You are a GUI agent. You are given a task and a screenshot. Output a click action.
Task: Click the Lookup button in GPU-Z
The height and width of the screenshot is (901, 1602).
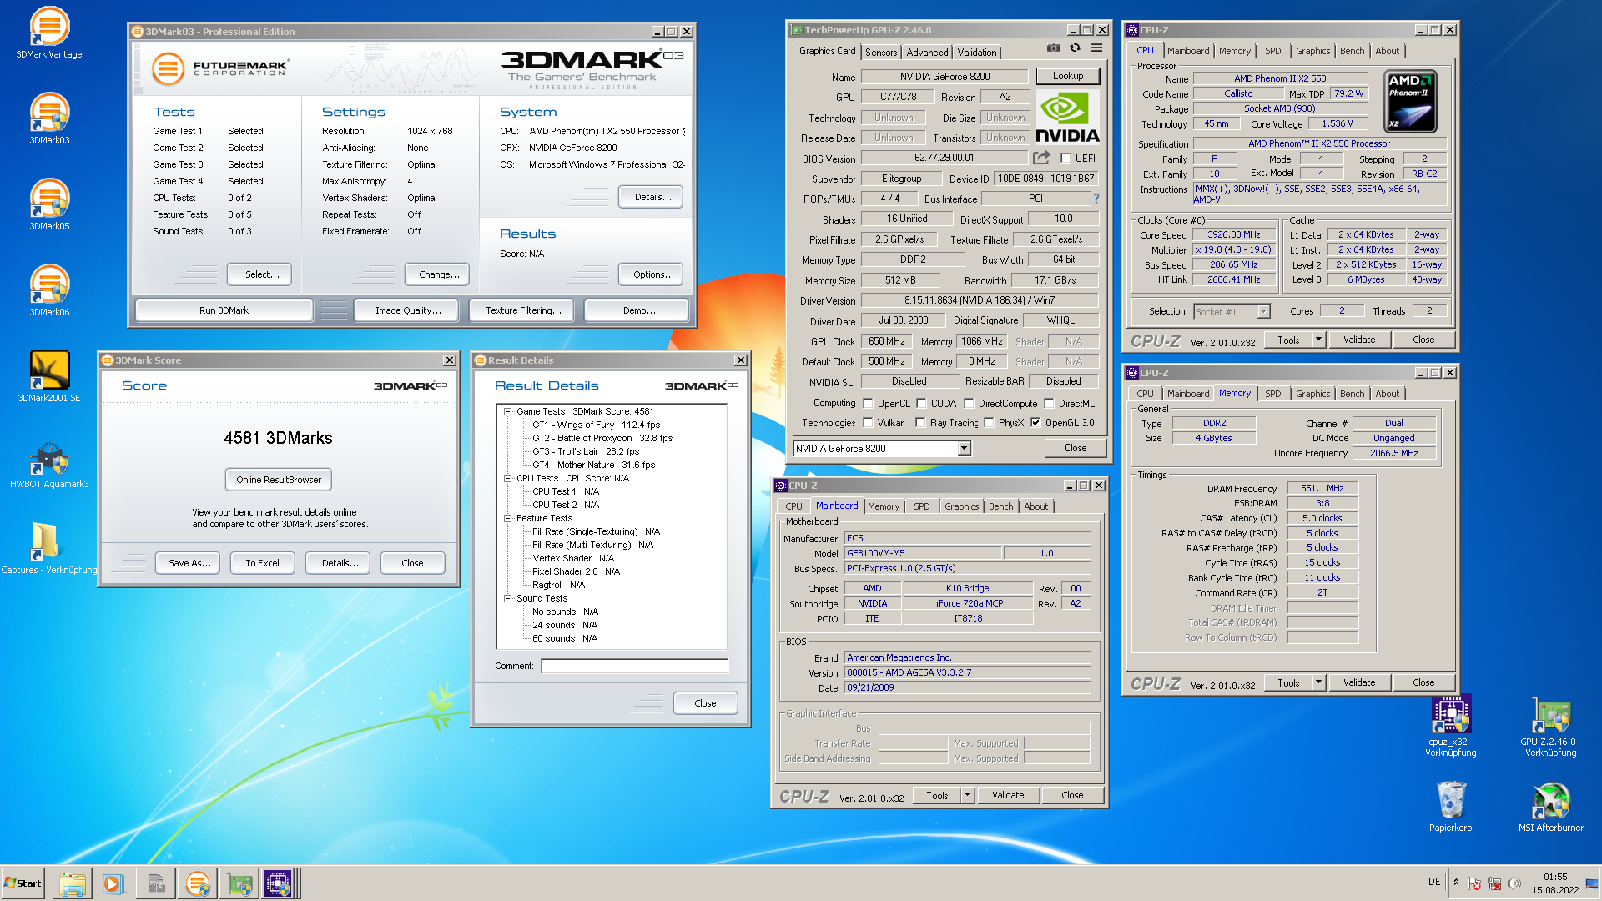coord(1068,76)
